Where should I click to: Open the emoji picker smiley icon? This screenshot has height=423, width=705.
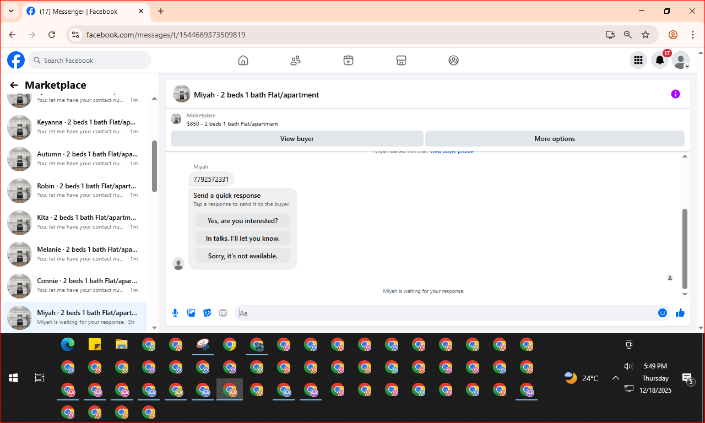point(663,313)
